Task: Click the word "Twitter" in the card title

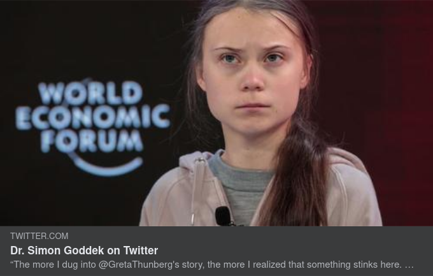Action: click(x=141, y=251)
